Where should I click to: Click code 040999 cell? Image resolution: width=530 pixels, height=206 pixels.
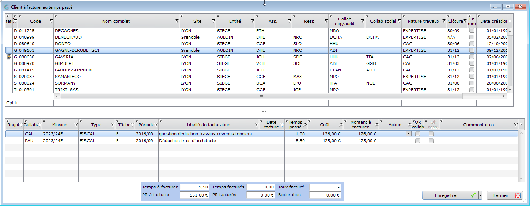tap(36, 37)
